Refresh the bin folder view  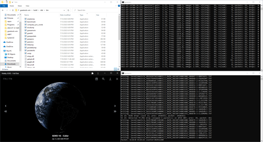point(68,10)
